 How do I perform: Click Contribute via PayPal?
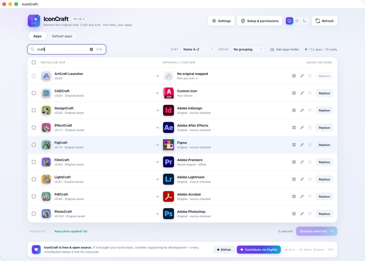click(x=259, y=250)
